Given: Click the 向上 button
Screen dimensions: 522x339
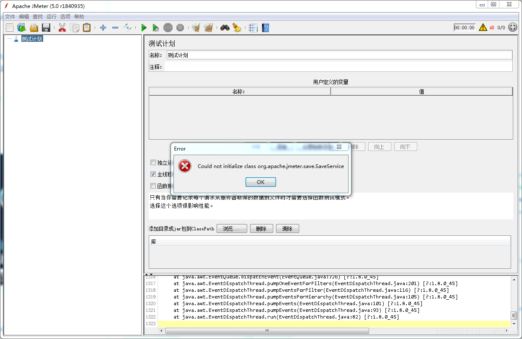Looking at the screenshot, I should tap(380, 147).
